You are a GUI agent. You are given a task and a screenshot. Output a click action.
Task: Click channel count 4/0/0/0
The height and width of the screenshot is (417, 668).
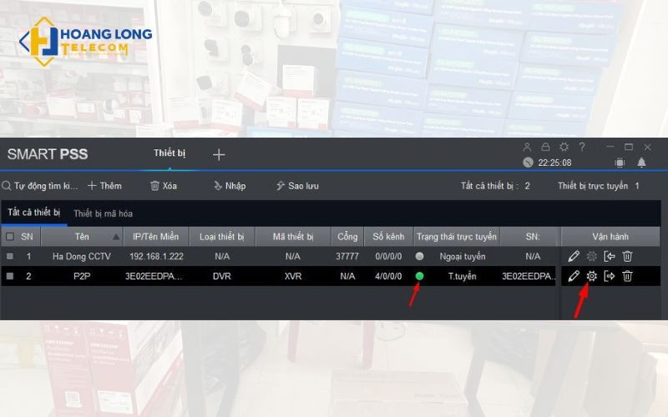point(388,276)
